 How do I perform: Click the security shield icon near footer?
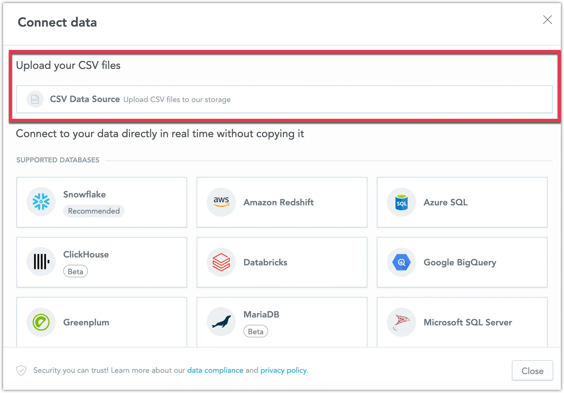click(x=21, y=370)
